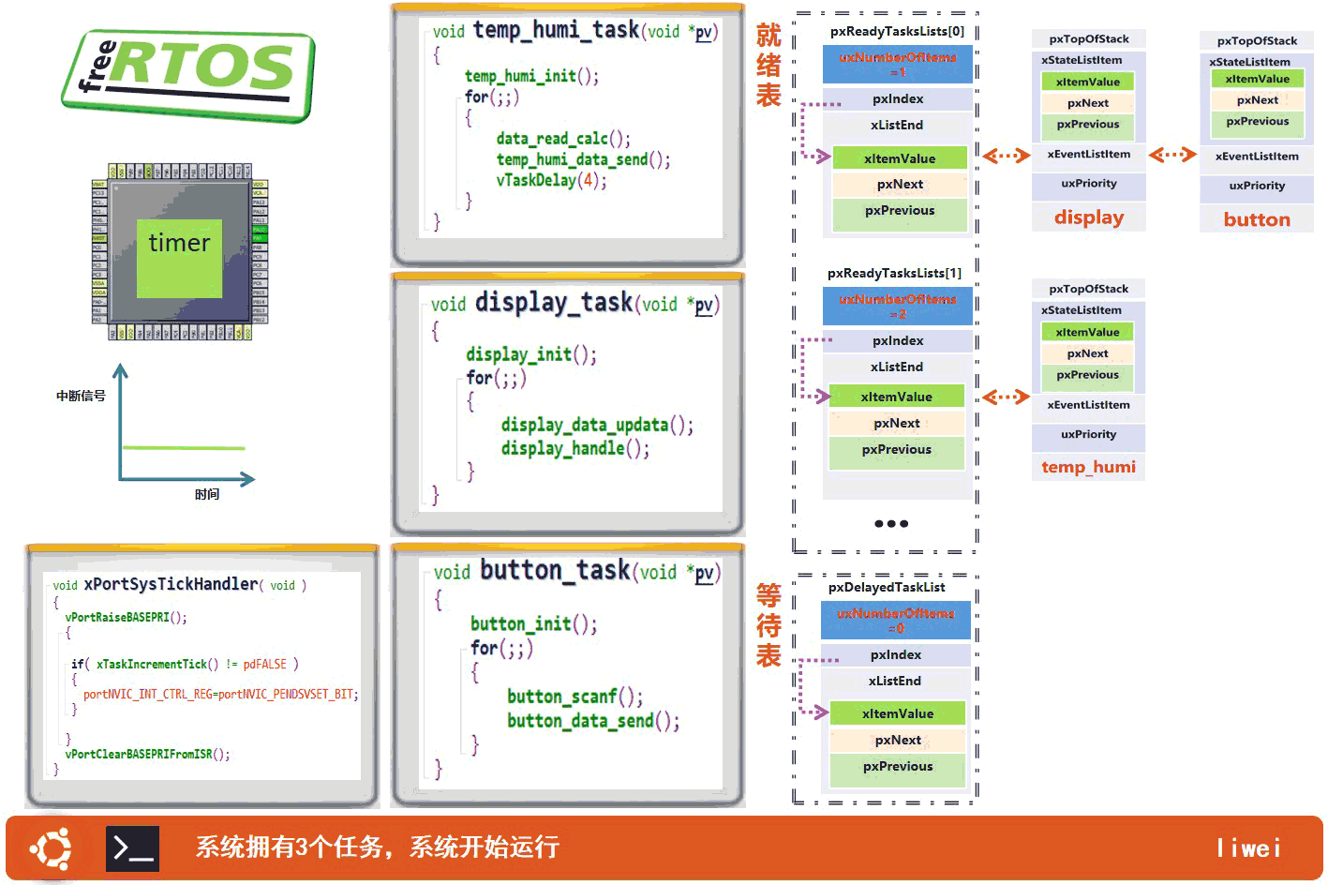Select the temp_humi_init(); call

[531, 76]
